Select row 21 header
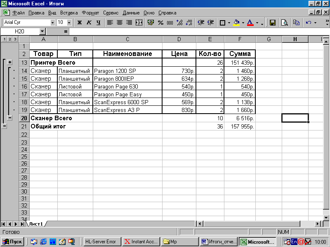Image resolution: width=330 pixels, height=247 pixels. 24,126
